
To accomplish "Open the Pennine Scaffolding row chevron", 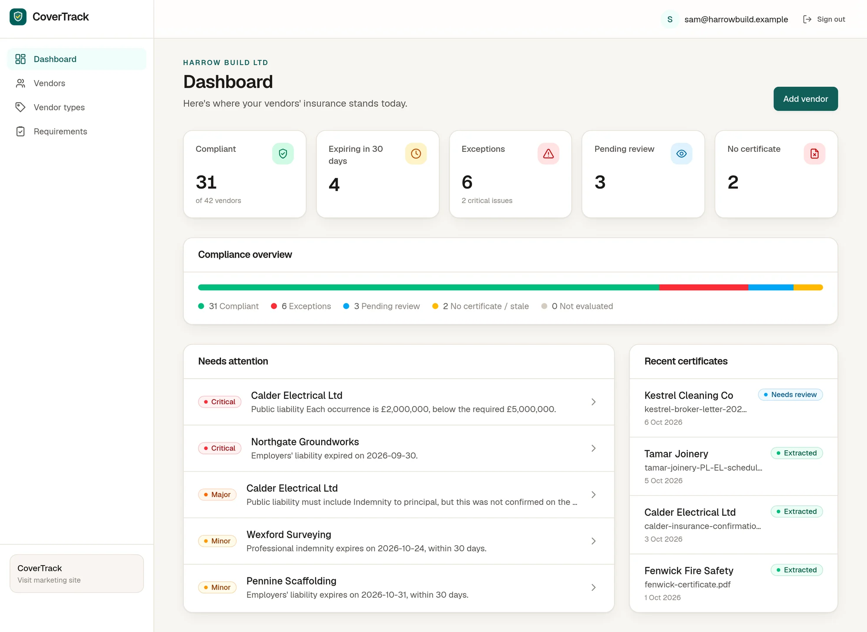I will pyautogui.click(x=593, y=588).
